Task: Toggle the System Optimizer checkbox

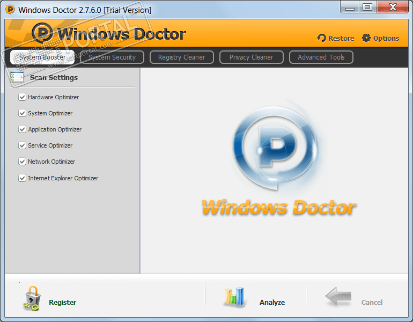Action: tap(22, 113)
